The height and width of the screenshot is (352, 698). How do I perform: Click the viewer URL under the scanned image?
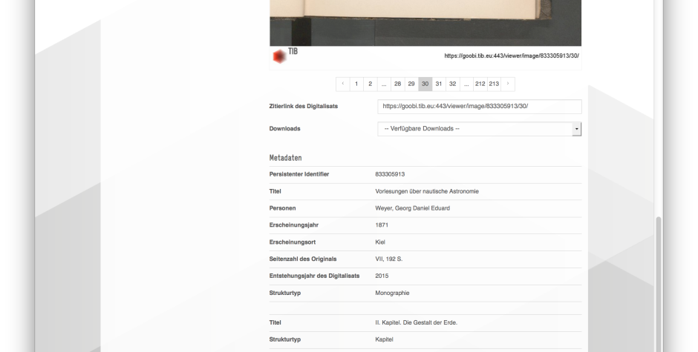tap(512, 56)
